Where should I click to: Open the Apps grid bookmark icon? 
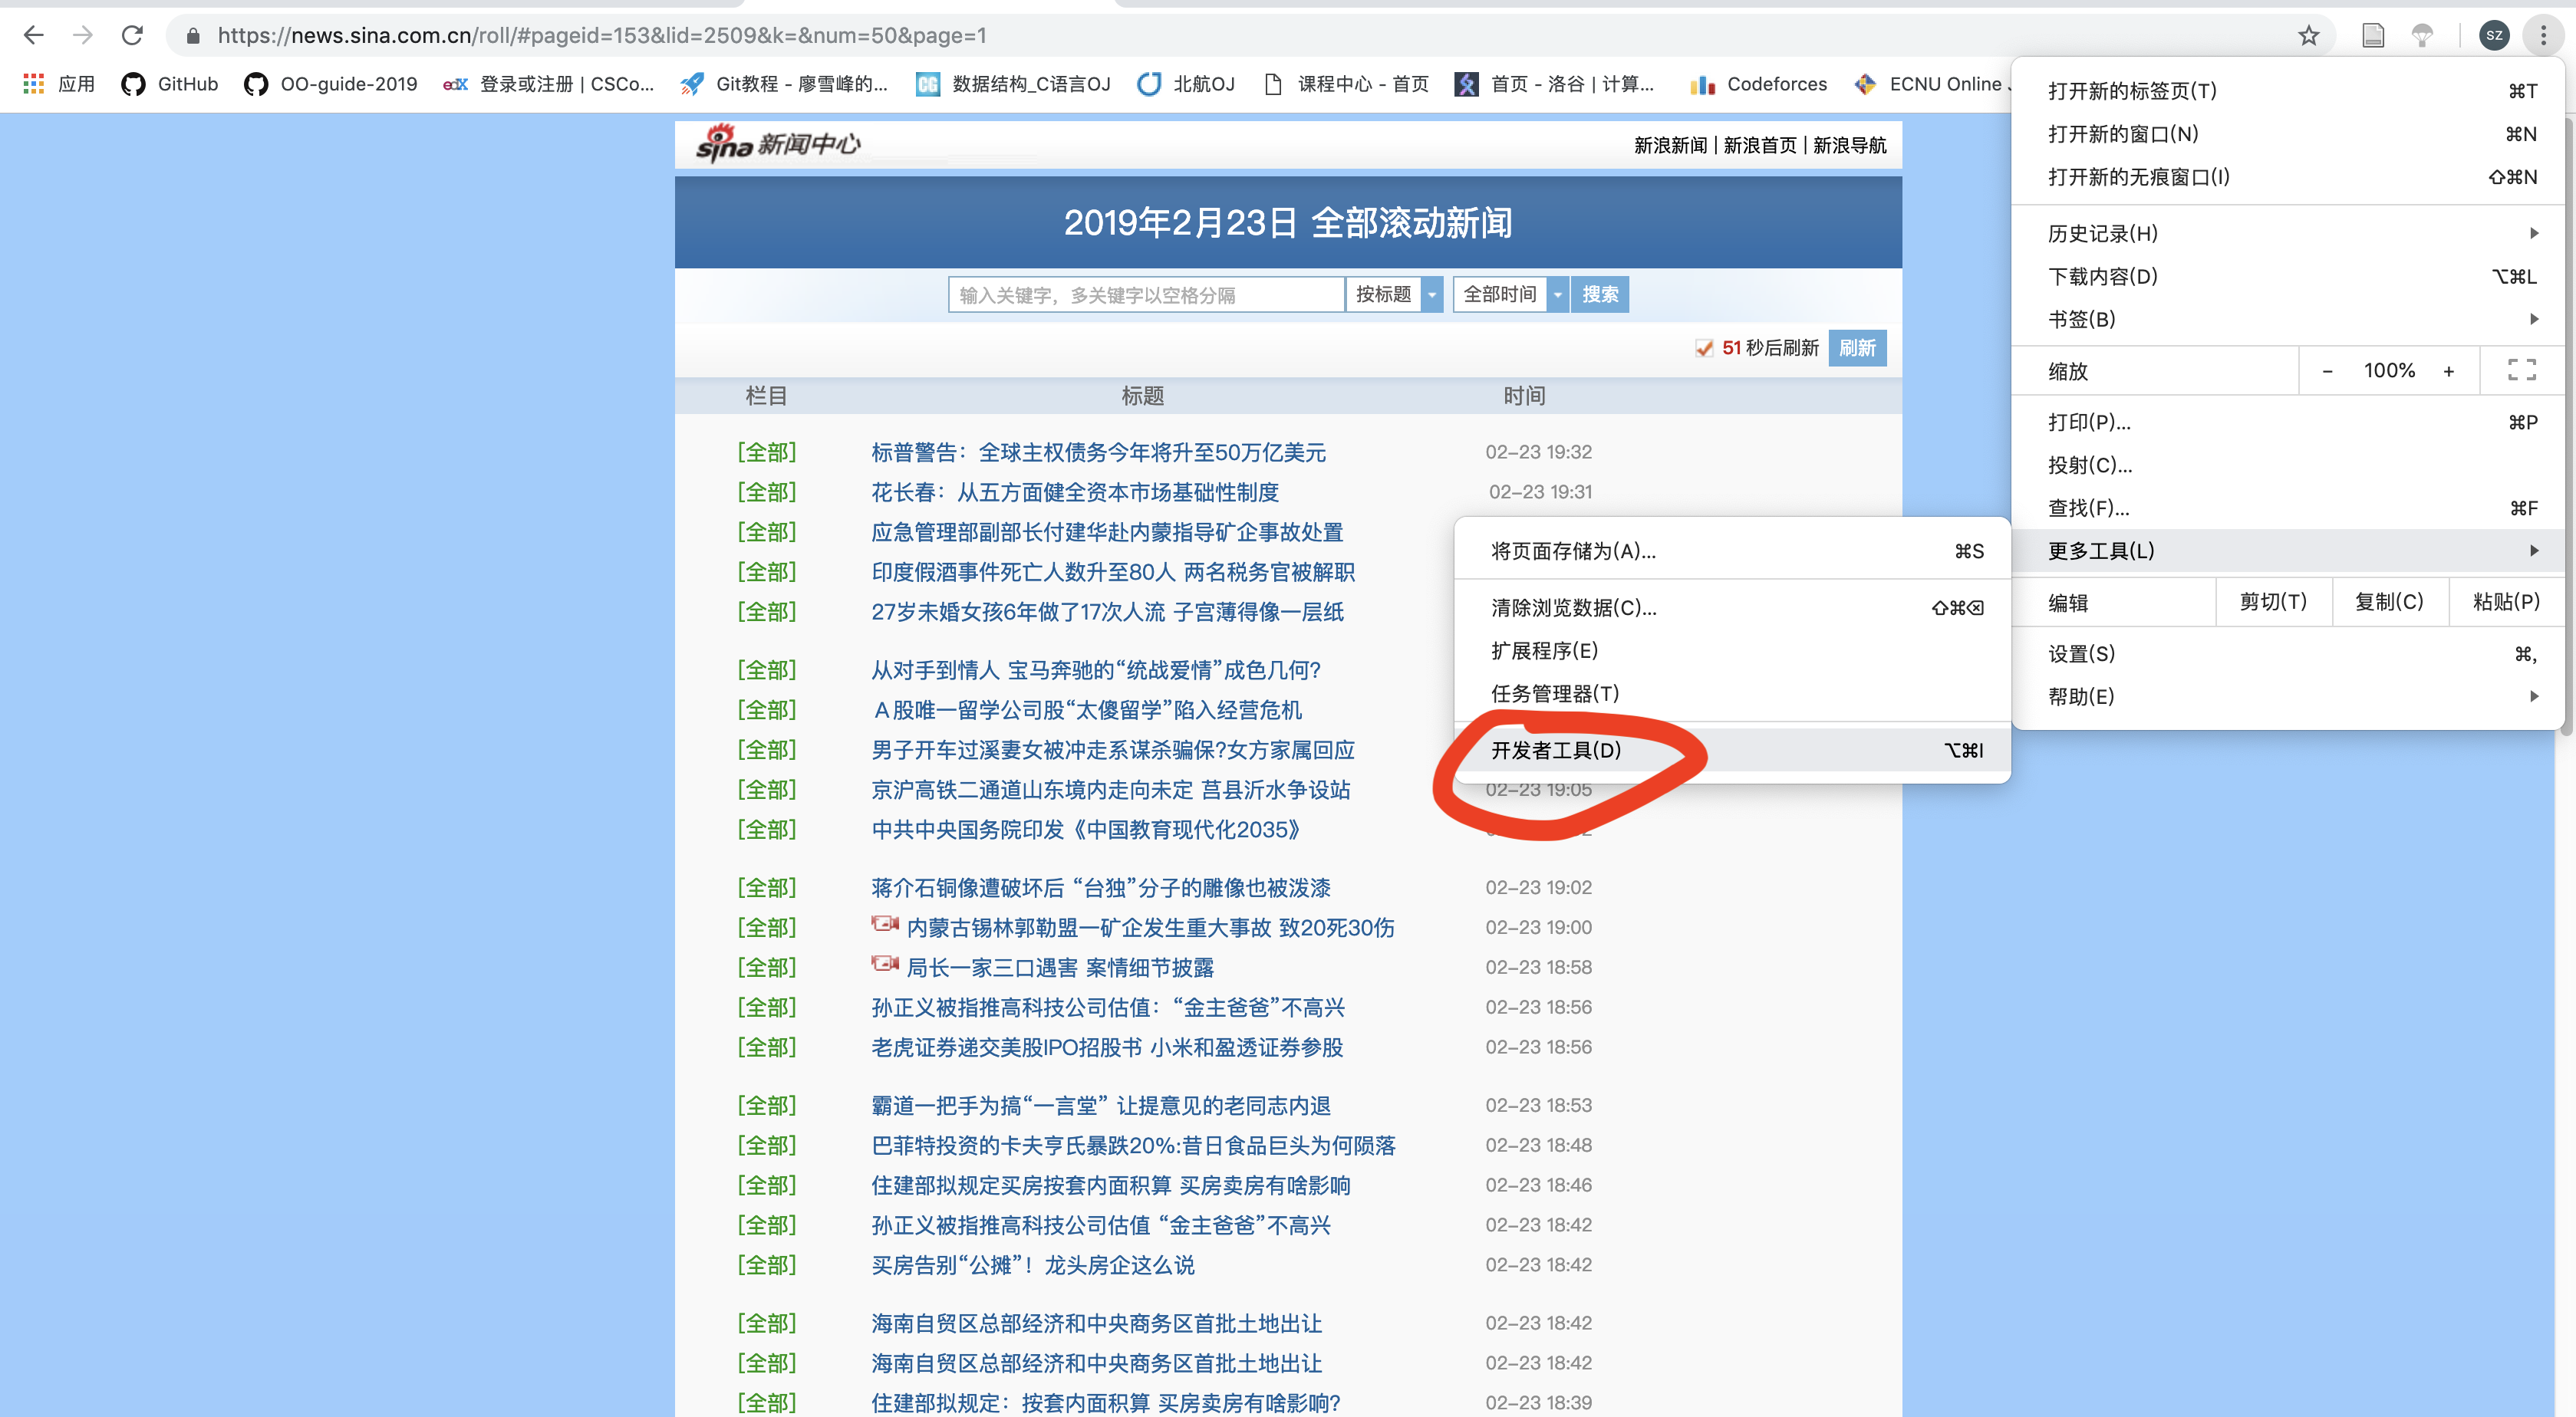34,84
